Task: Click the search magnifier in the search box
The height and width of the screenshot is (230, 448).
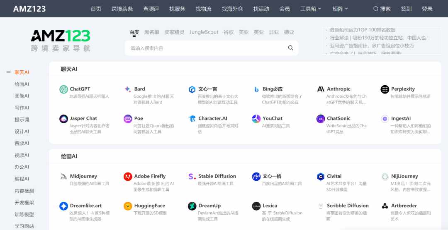Action: click(290, 48)
